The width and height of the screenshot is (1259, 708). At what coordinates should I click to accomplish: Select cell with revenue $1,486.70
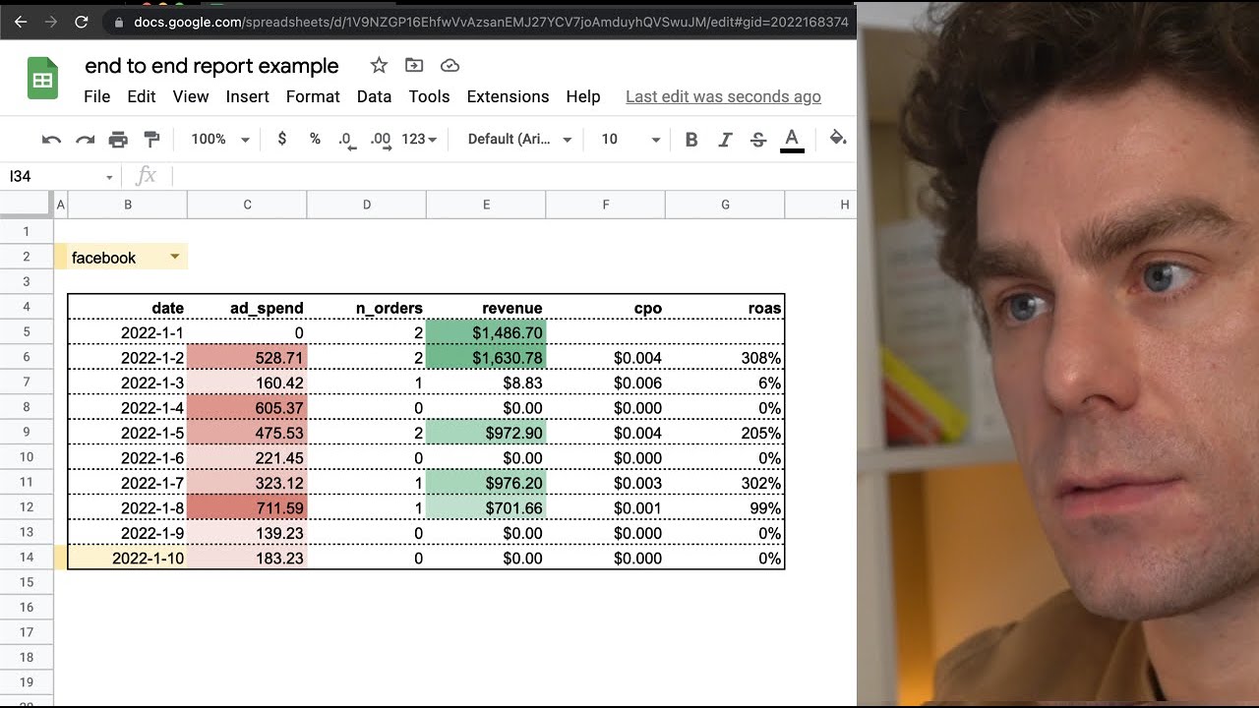tap(486, 332)
